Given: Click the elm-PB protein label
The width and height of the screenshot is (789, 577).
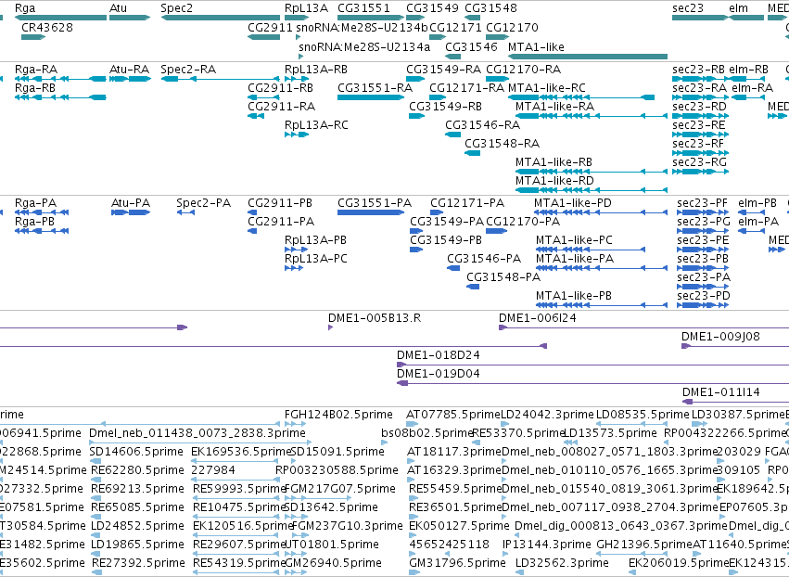Looking at the screenshot, I should pos(757,202).
